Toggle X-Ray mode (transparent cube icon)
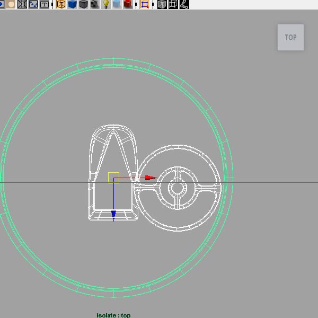Viewport: 318px width, 318px height. pos(162,4)
